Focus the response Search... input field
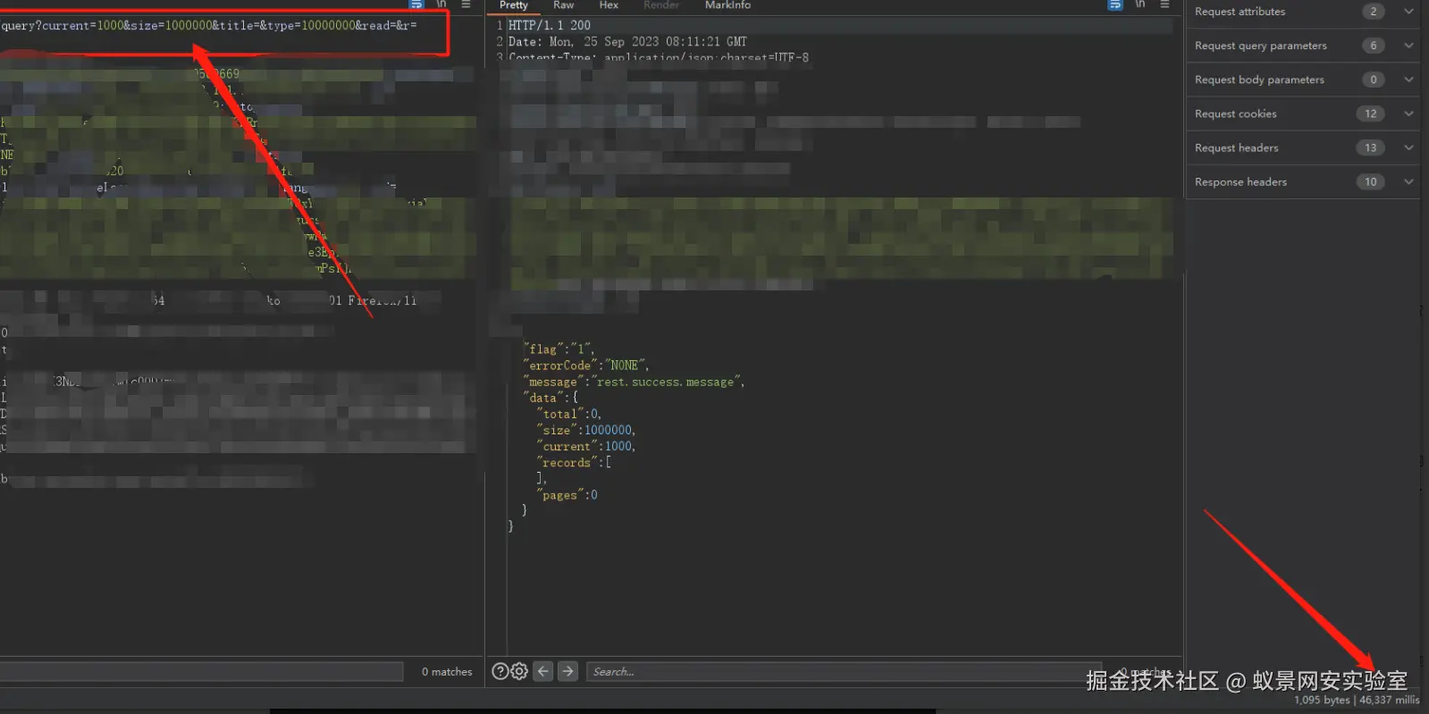Viewport: 1429px width, 714px height. pyautogui.click(x=845, y=671)
